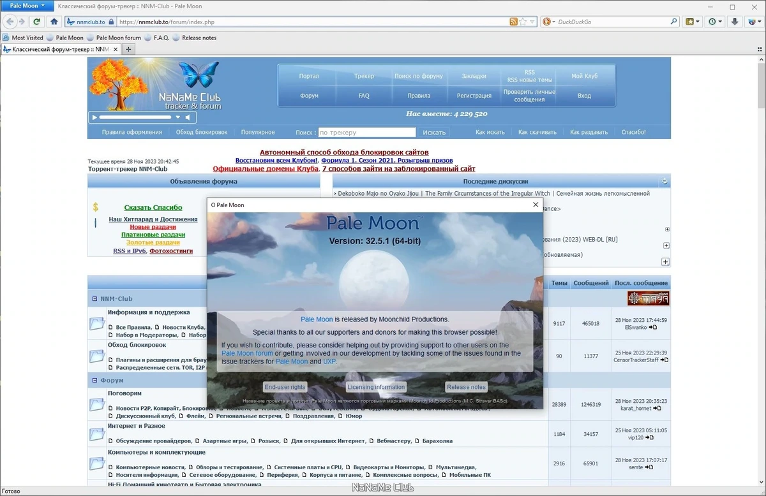Open the Most Visited bookmarks folder

[x=23, y=38]
